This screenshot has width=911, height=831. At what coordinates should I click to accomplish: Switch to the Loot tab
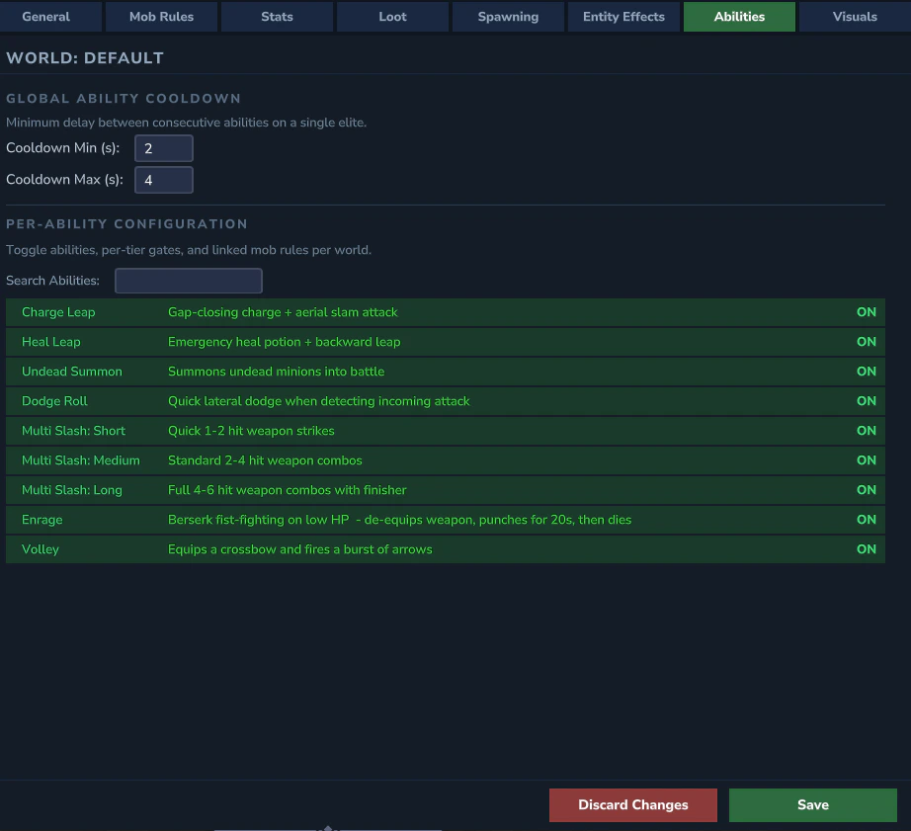click(x=392, y=17)
